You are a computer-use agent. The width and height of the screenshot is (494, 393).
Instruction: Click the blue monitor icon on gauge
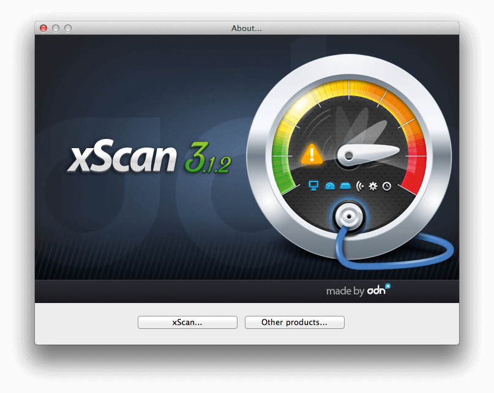(313, 185)
